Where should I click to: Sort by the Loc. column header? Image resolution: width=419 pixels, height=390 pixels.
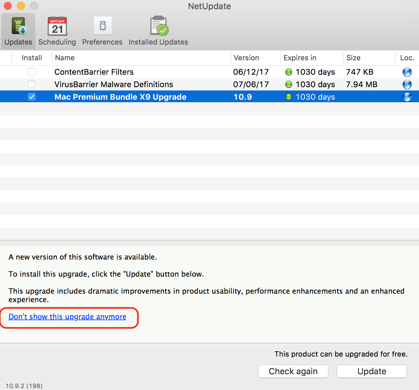tap(407, 58)
